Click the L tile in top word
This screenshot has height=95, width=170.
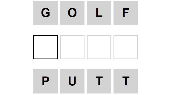99,13
